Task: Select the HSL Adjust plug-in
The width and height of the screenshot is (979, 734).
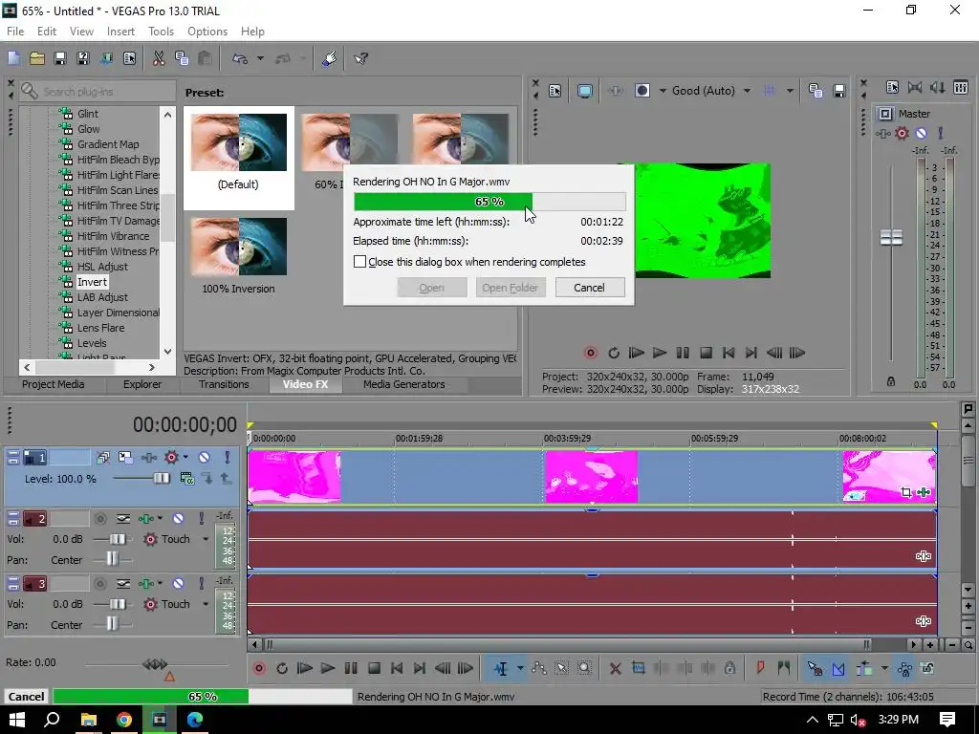Action: point(101,267)
